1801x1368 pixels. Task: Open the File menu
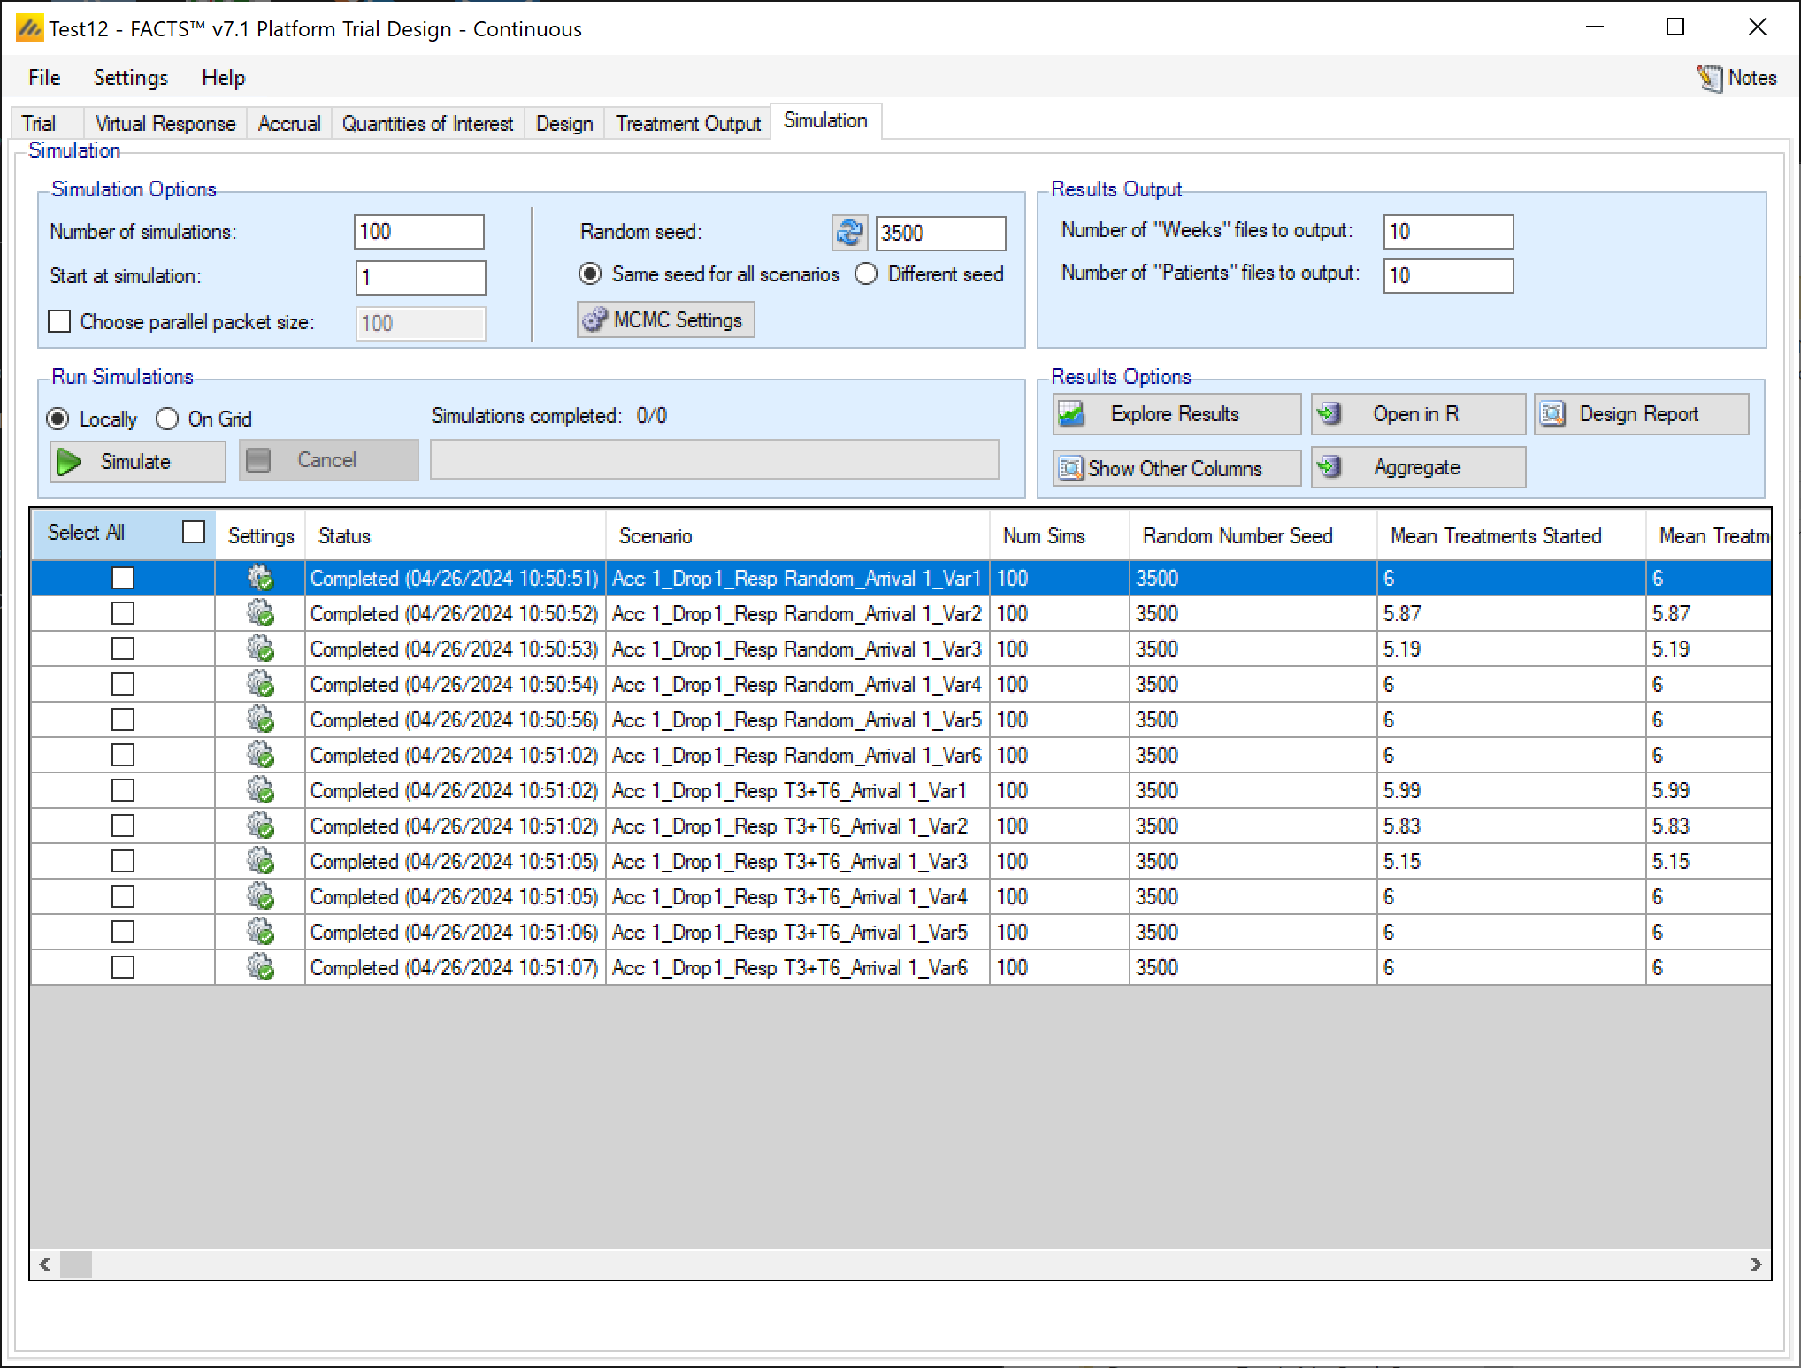[x=44, y=78]
